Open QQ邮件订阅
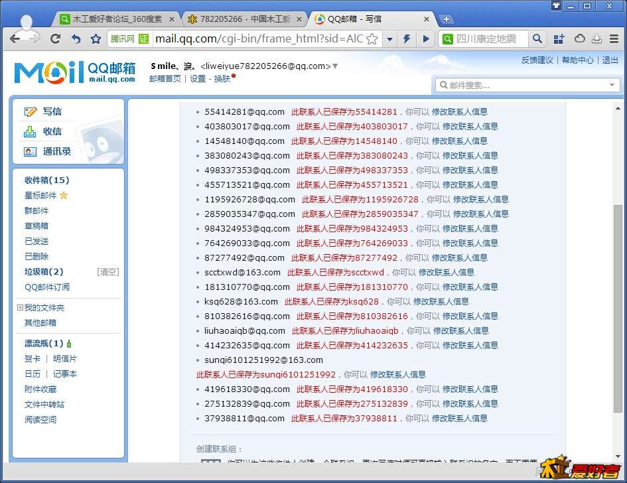Screen dimensions: 627x483 click(x=47, y=287)
